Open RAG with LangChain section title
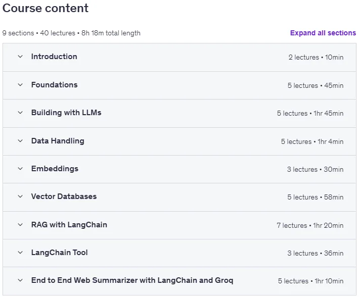This screenshot has width=359, height=297. (69, 225)
